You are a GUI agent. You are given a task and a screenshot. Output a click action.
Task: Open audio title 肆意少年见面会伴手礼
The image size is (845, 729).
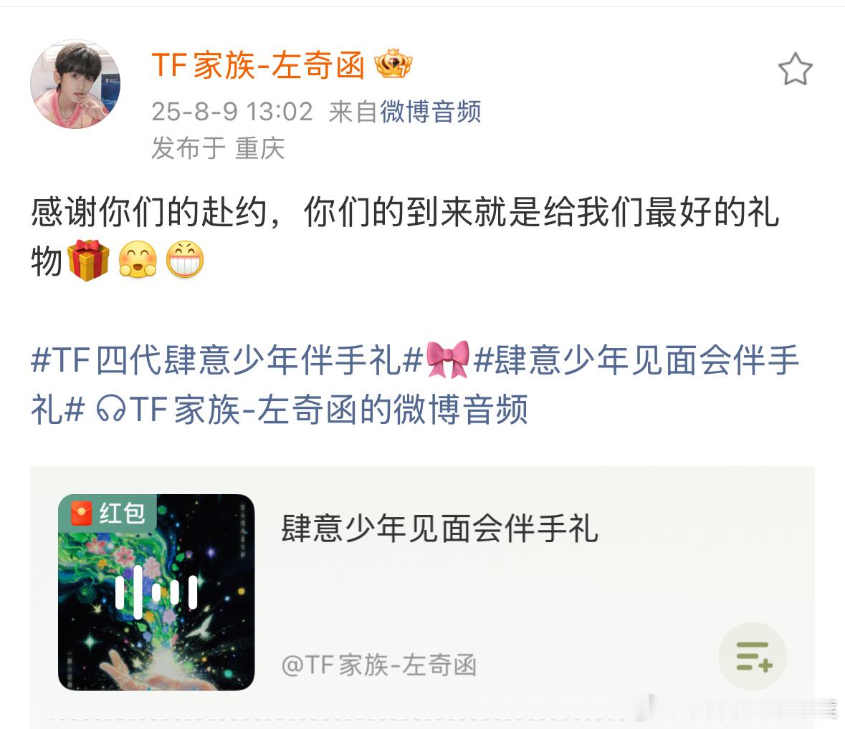click(x=439, y=528)
